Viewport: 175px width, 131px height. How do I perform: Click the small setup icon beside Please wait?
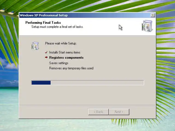click(35, 46)
